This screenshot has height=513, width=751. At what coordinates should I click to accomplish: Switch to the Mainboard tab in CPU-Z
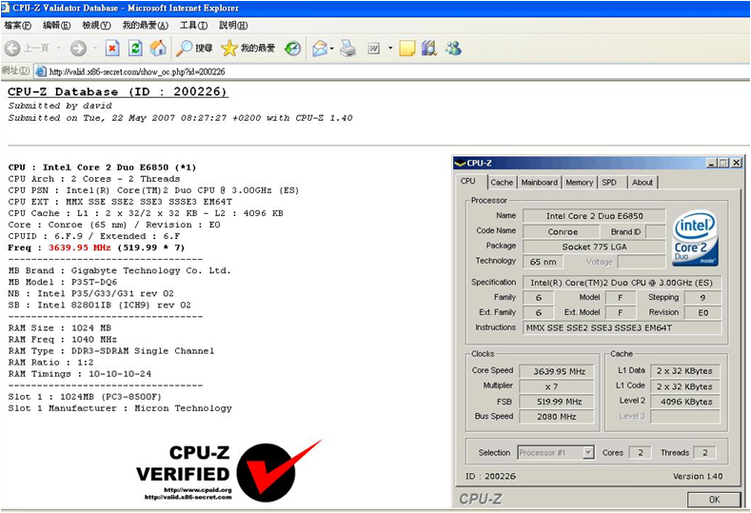click(539, 183)
